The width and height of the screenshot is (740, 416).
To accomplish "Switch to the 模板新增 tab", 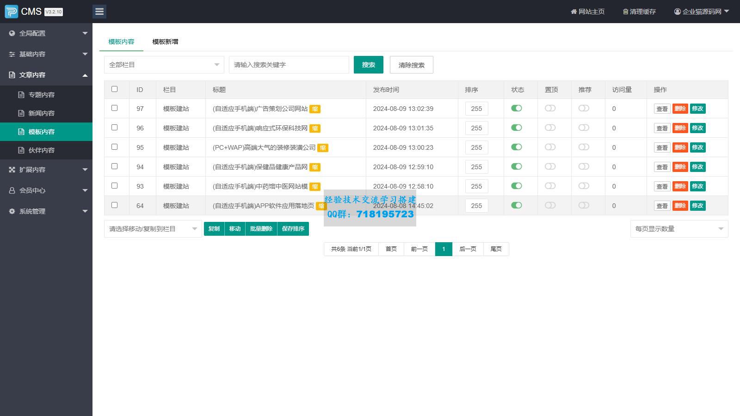I will 165,42.
